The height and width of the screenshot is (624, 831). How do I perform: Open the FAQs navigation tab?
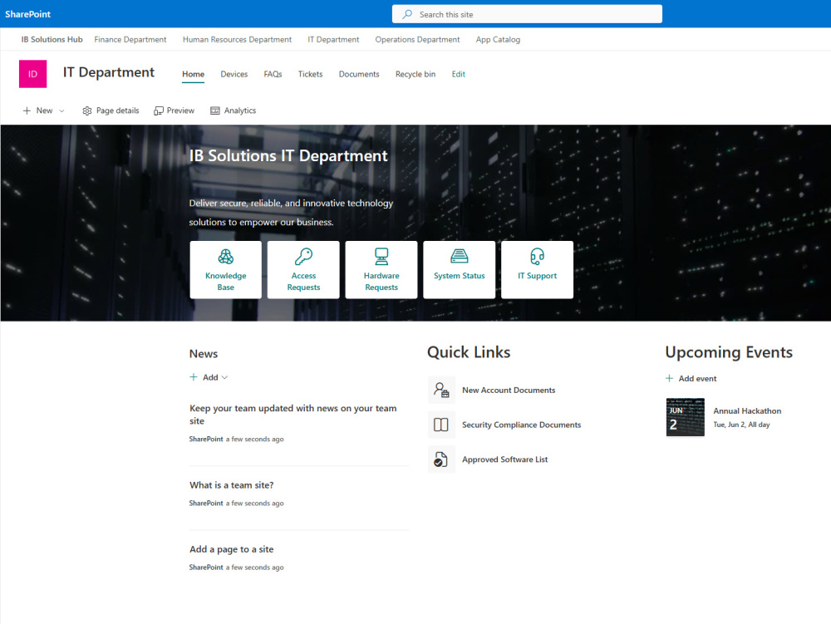coord(273,74)
